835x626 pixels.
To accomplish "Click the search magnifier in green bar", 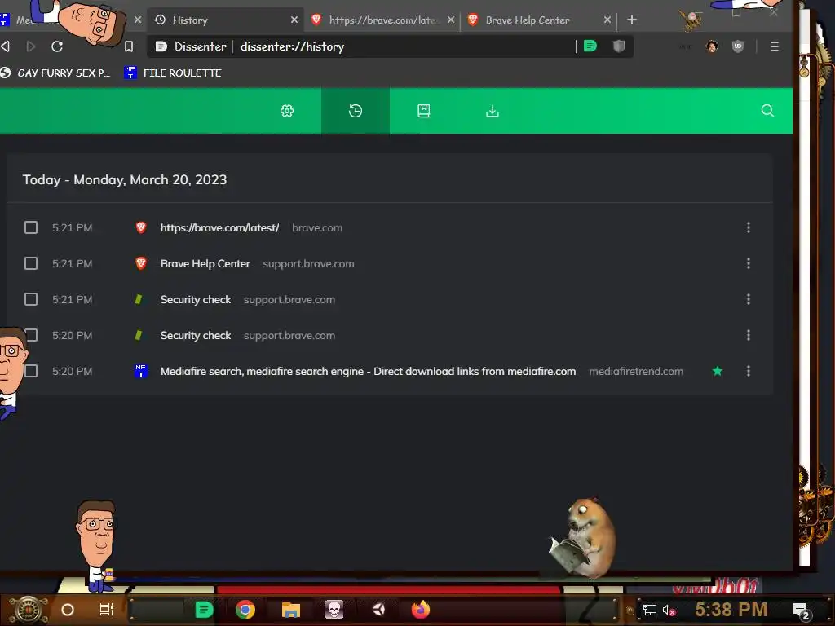I will point(767,111).
